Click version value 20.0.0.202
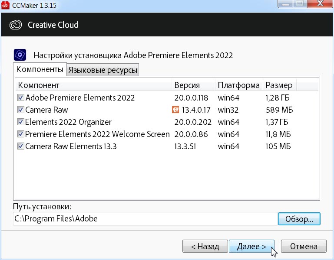Image resolution: width=334 pixels, height=260 pixels. tap(193, 122)
